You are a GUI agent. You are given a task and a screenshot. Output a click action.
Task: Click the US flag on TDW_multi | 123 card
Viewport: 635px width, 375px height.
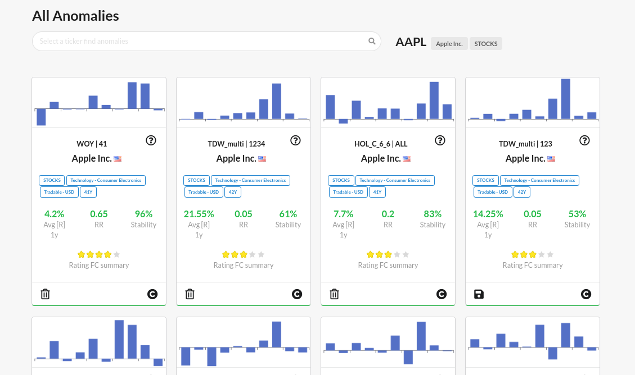point(551,159)
